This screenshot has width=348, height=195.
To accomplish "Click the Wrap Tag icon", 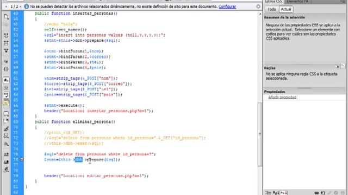I will [6, 129].
